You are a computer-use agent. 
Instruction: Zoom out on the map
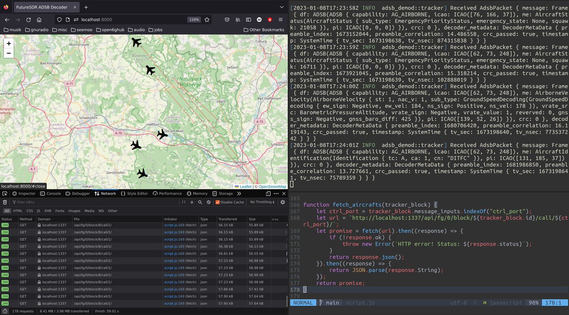coord(9,53)
